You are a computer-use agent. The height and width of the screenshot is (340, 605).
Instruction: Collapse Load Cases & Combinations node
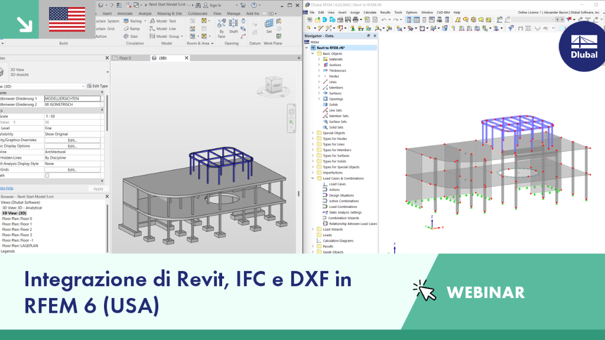tap(313, 178)
